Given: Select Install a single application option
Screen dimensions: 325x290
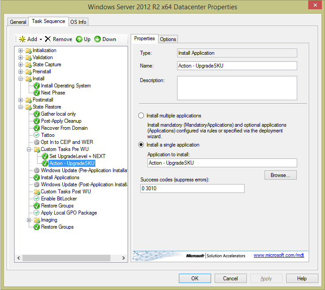Looking at the screenshot, I should click(x=141, y=145).
